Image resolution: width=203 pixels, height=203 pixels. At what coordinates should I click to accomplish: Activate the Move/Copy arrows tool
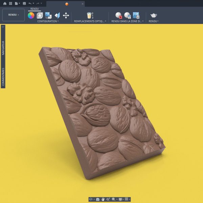[x=66, y=16]
